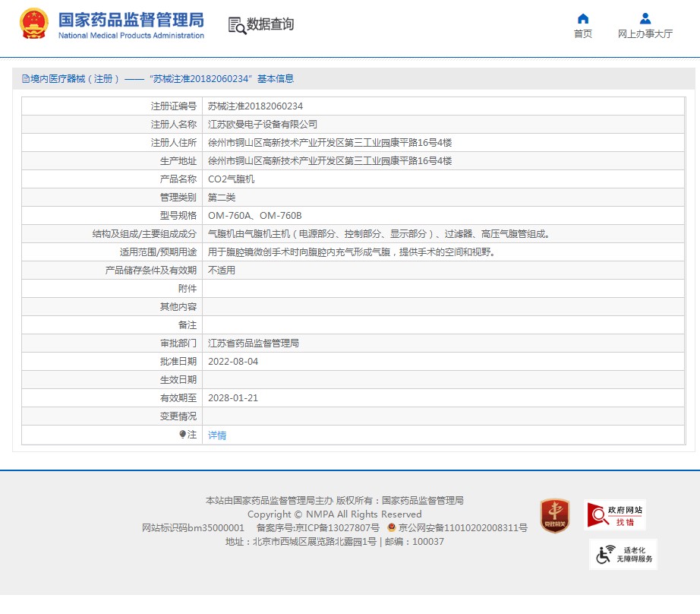Click the 其他内容 row label
The image size is (700, 614).
178,306
